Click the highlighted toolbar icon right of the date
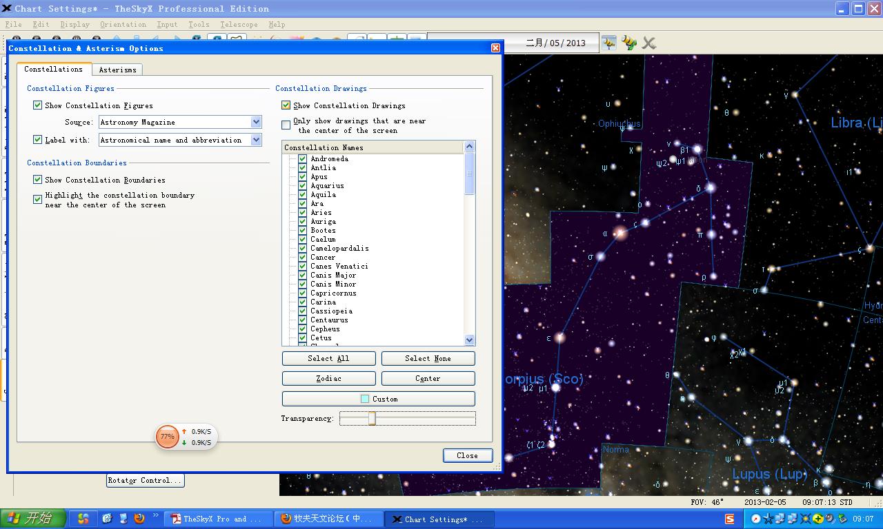 (x=608, y=43)
